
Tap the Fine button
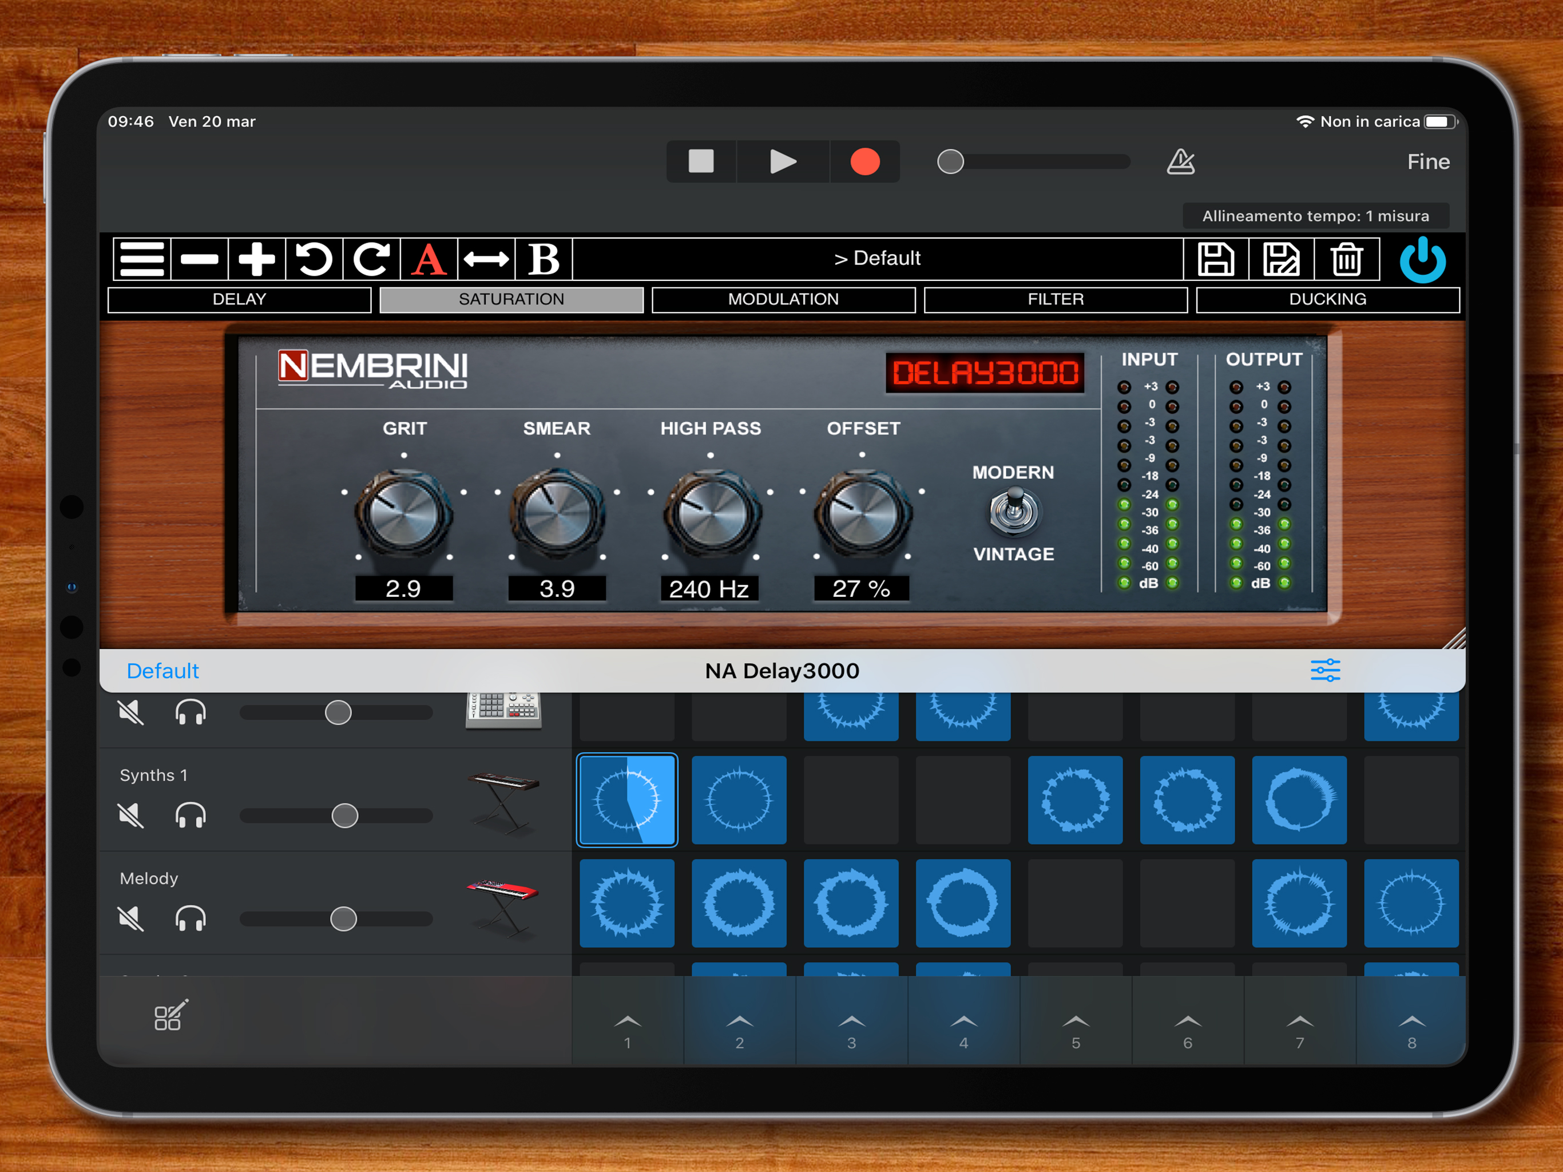(1428, 162)
